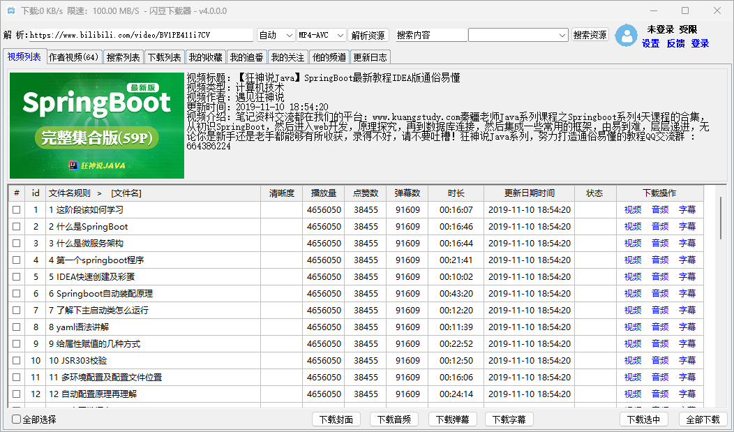Click the user avatar icon
The height and width of the screenshot is (432, 734).
[627, 36]
